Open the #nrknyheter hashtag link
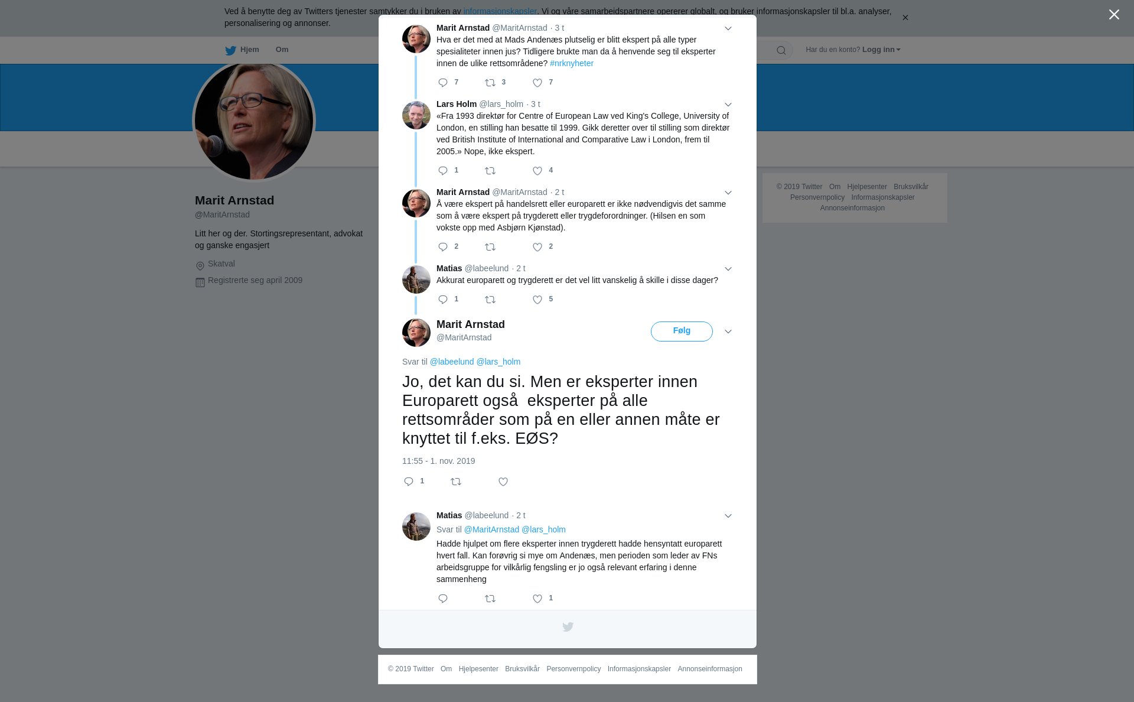The image size is (1134, 702). 572,63
